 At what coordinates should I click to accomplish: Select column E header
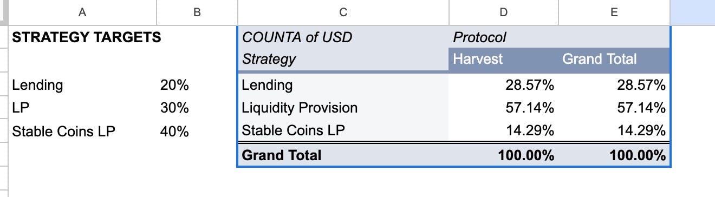click(614, 12)
